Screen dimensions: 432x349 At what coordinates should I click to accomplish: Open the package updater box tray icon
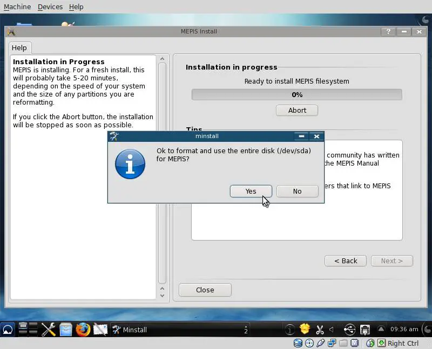pos(305,329)
